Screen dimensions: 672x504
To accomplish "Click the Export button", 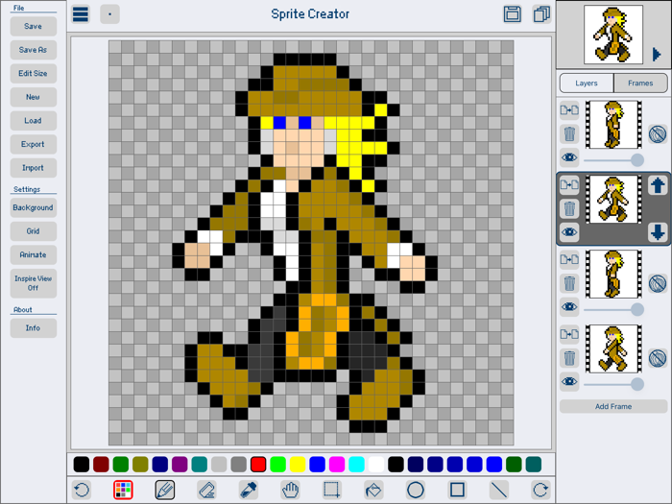I will point(33,144).
